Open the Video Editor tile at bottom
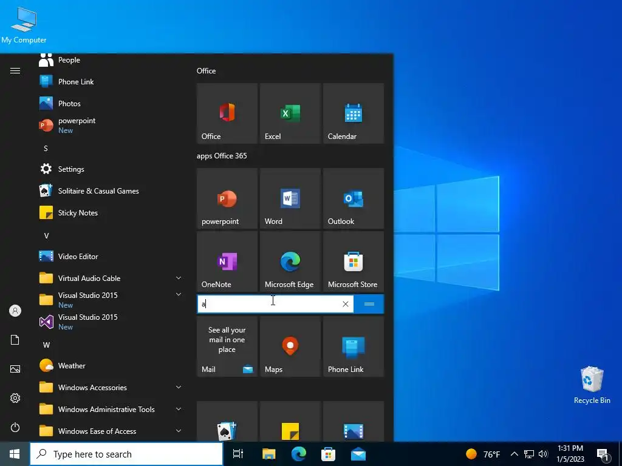 click(354, 422)
